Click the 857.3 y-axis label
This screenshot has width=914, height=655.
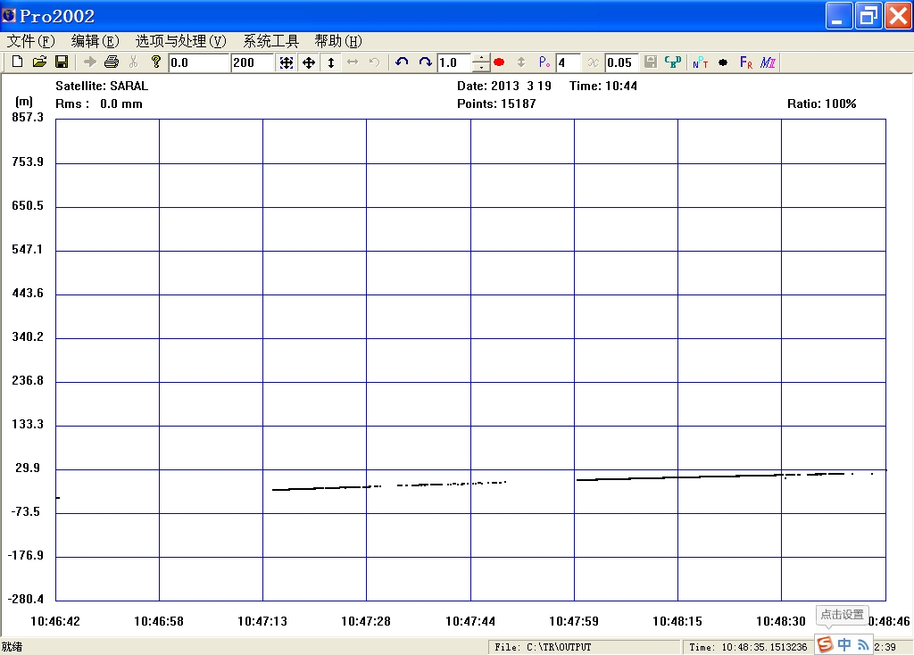[28, 117]
